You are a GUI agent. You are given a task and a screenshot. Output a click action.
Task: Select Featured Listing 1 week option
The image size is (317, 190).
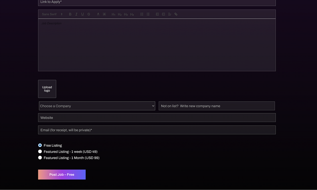(40, 151)
